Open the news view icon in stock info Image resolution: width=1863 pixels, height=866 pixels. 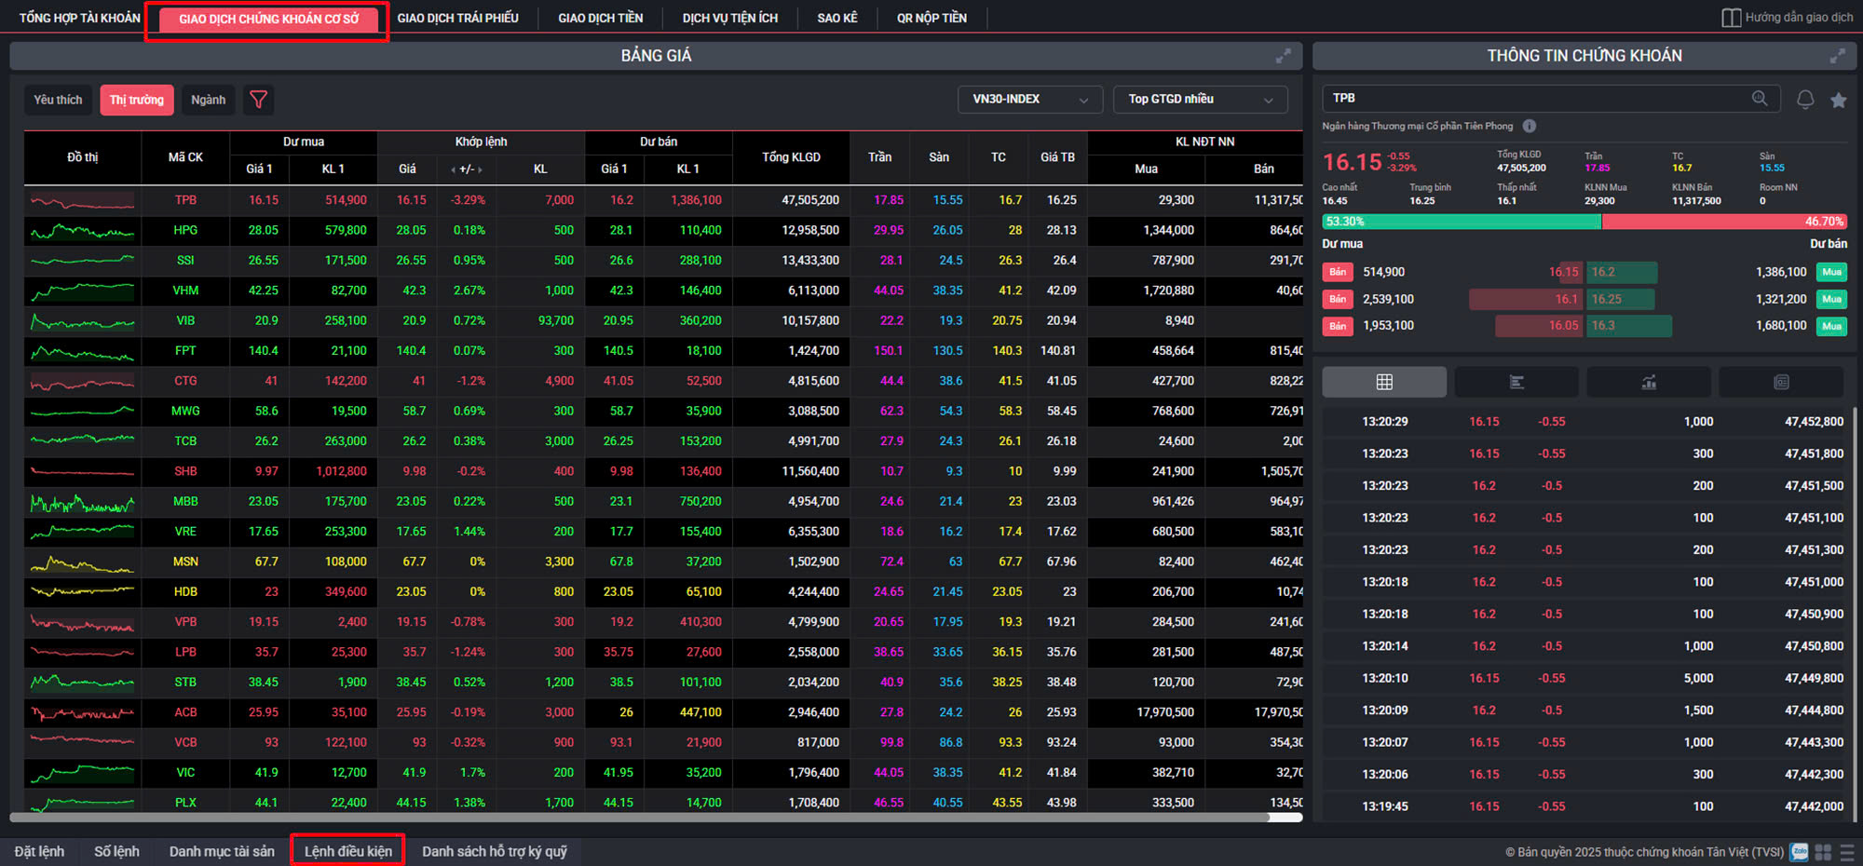click(1781, 382)
